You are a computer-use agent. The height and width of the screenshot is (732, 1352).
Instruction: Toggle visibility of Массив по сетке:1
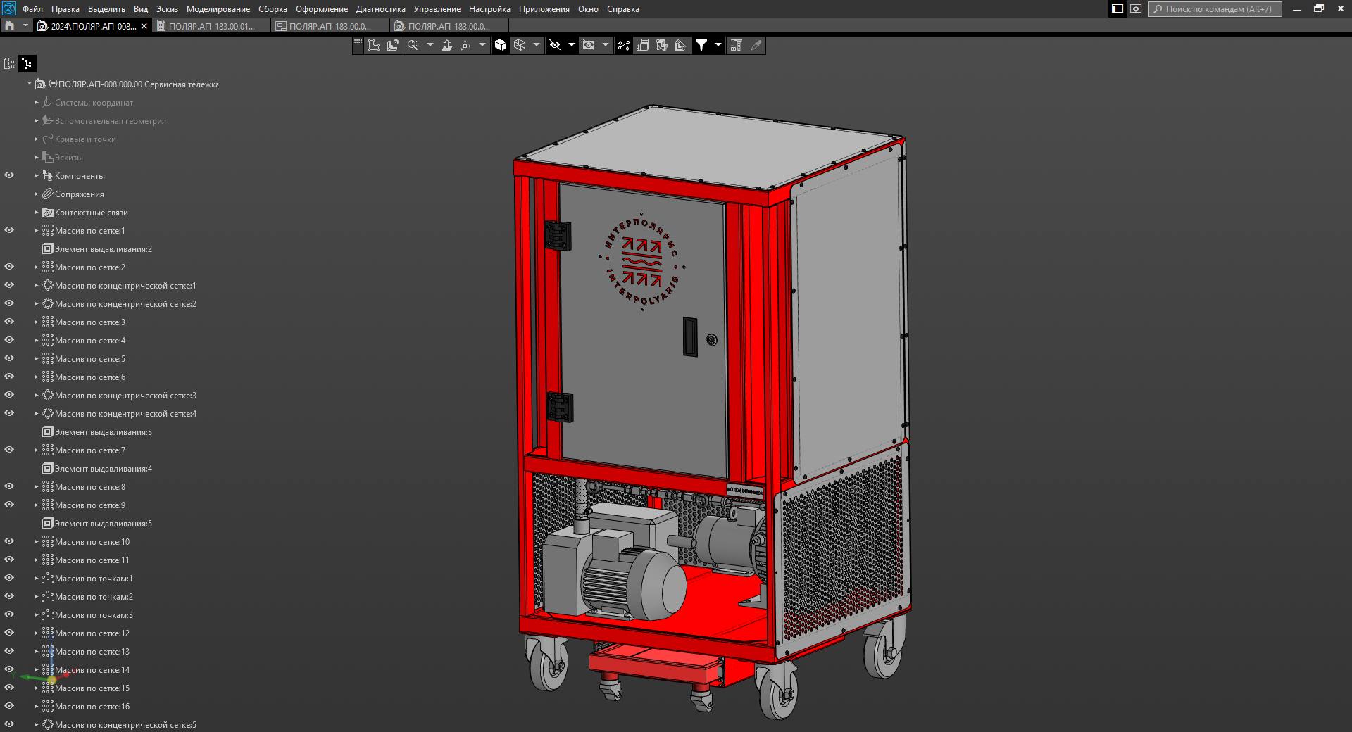coord(9,230)
